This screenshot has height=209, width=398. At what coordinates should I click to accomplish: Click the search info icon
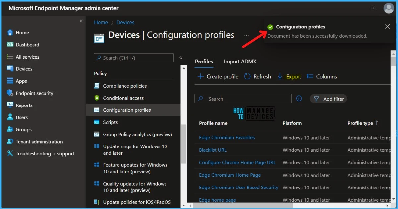pyautogui.click(x=299, y=99)
